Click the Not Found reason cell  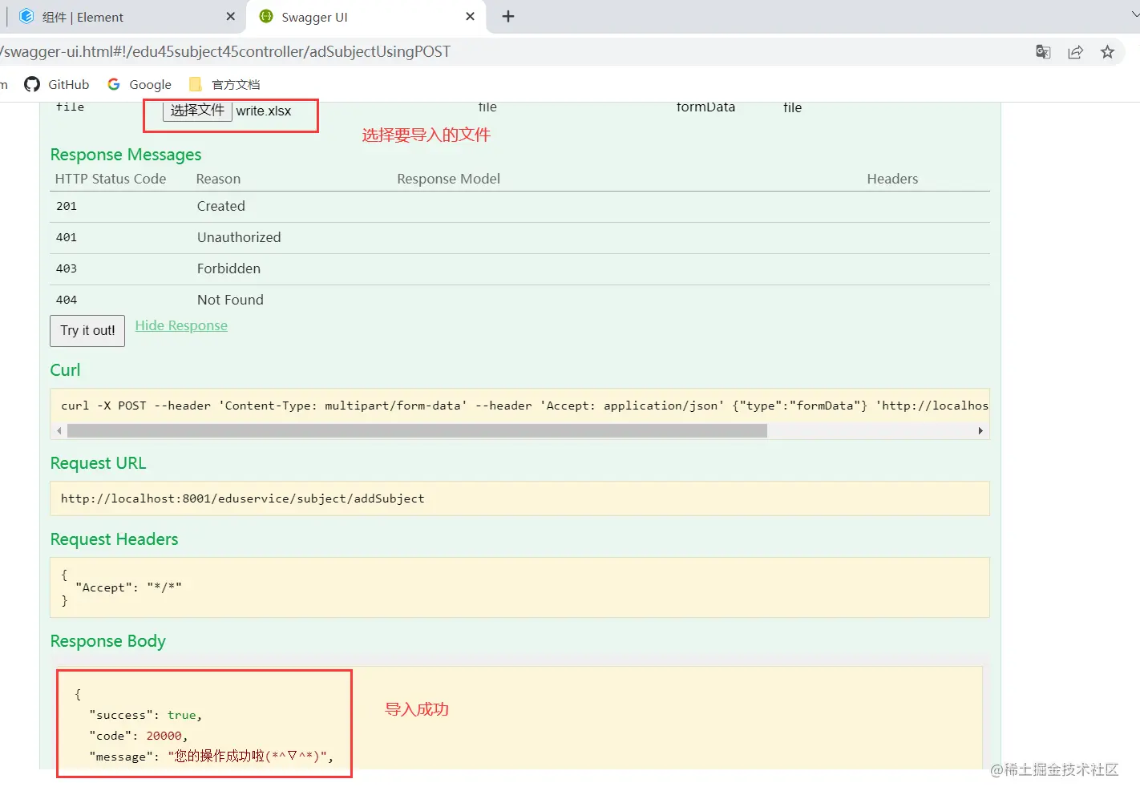(230, 301)
